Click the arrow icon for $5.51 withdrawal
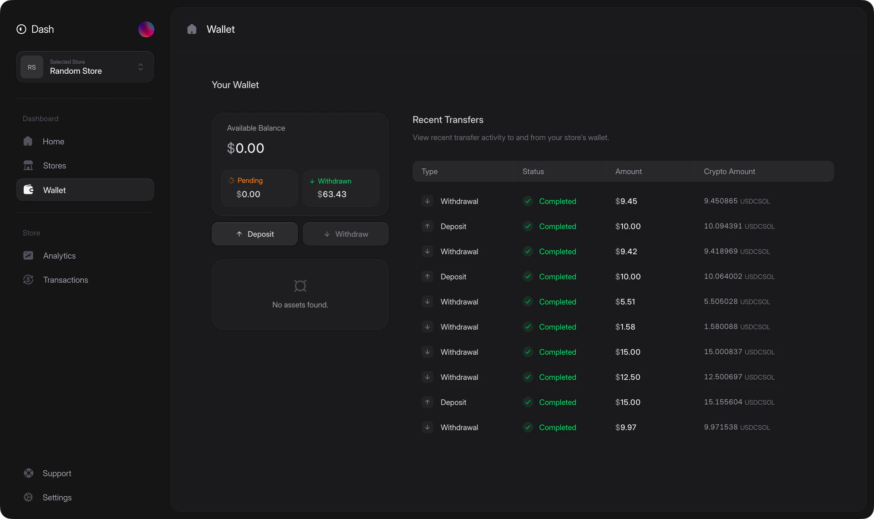This screenshot has width=874, height=519. (427, 301)
